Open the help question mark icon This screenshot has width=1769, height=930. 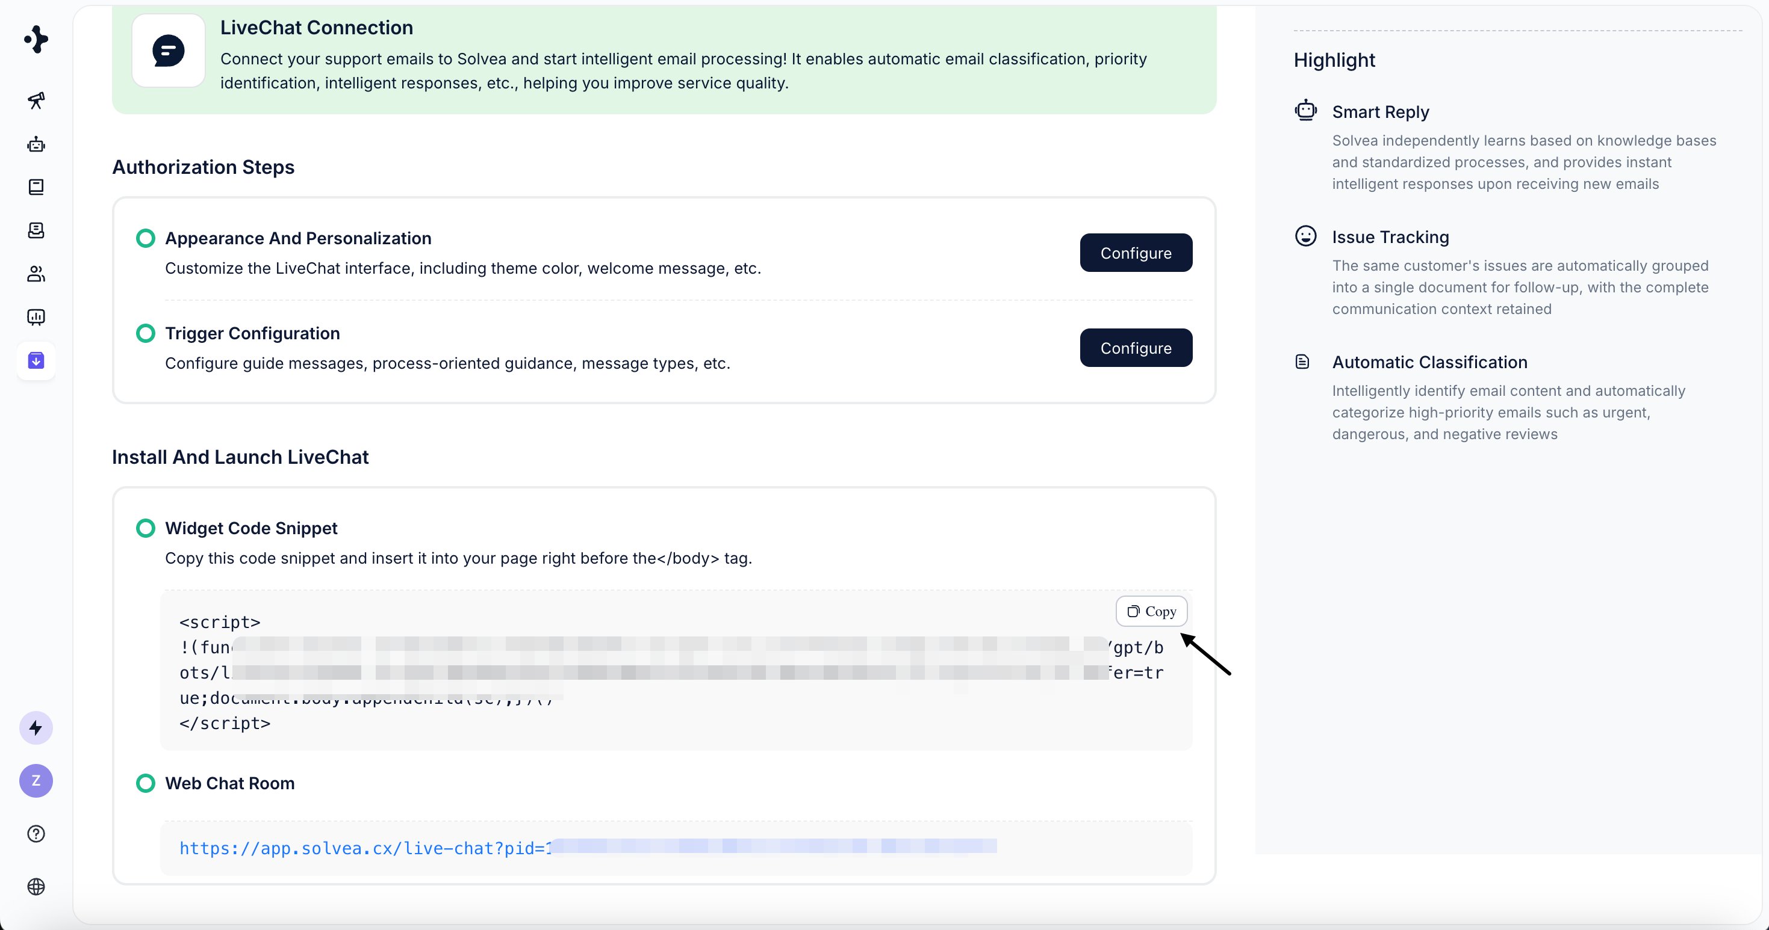(x=36, y=833)
